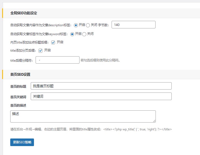Screen dimensions: 200x155
Task: Click the 若勾选后缀则使用此分隔符 hint text
Action: [x=100, y=60]
